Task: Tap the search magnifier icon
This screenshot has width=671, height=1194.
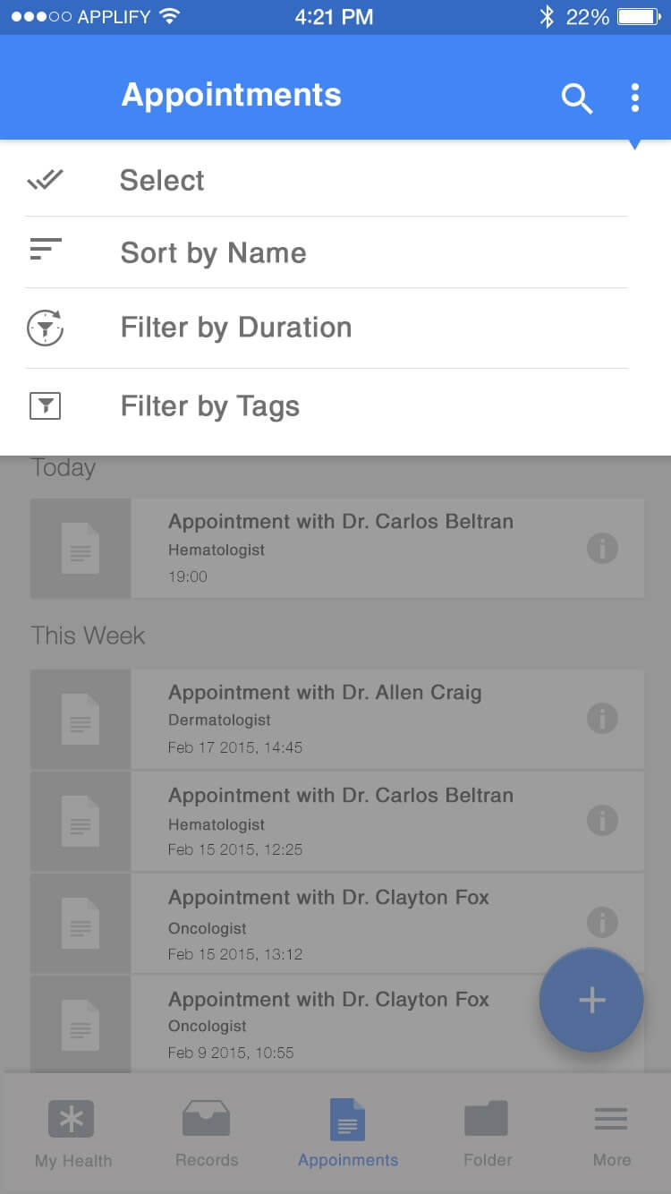Action: (x=577, y=98)
